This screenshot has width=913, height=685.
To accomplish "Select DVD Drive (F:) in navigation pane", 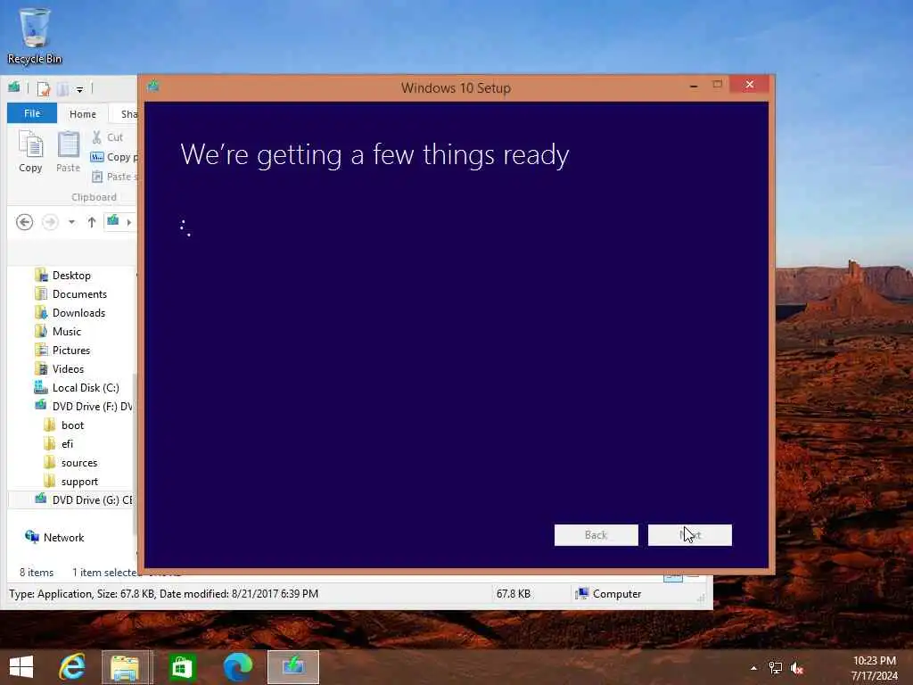I will pyautogui.click(x=92, y=406).
